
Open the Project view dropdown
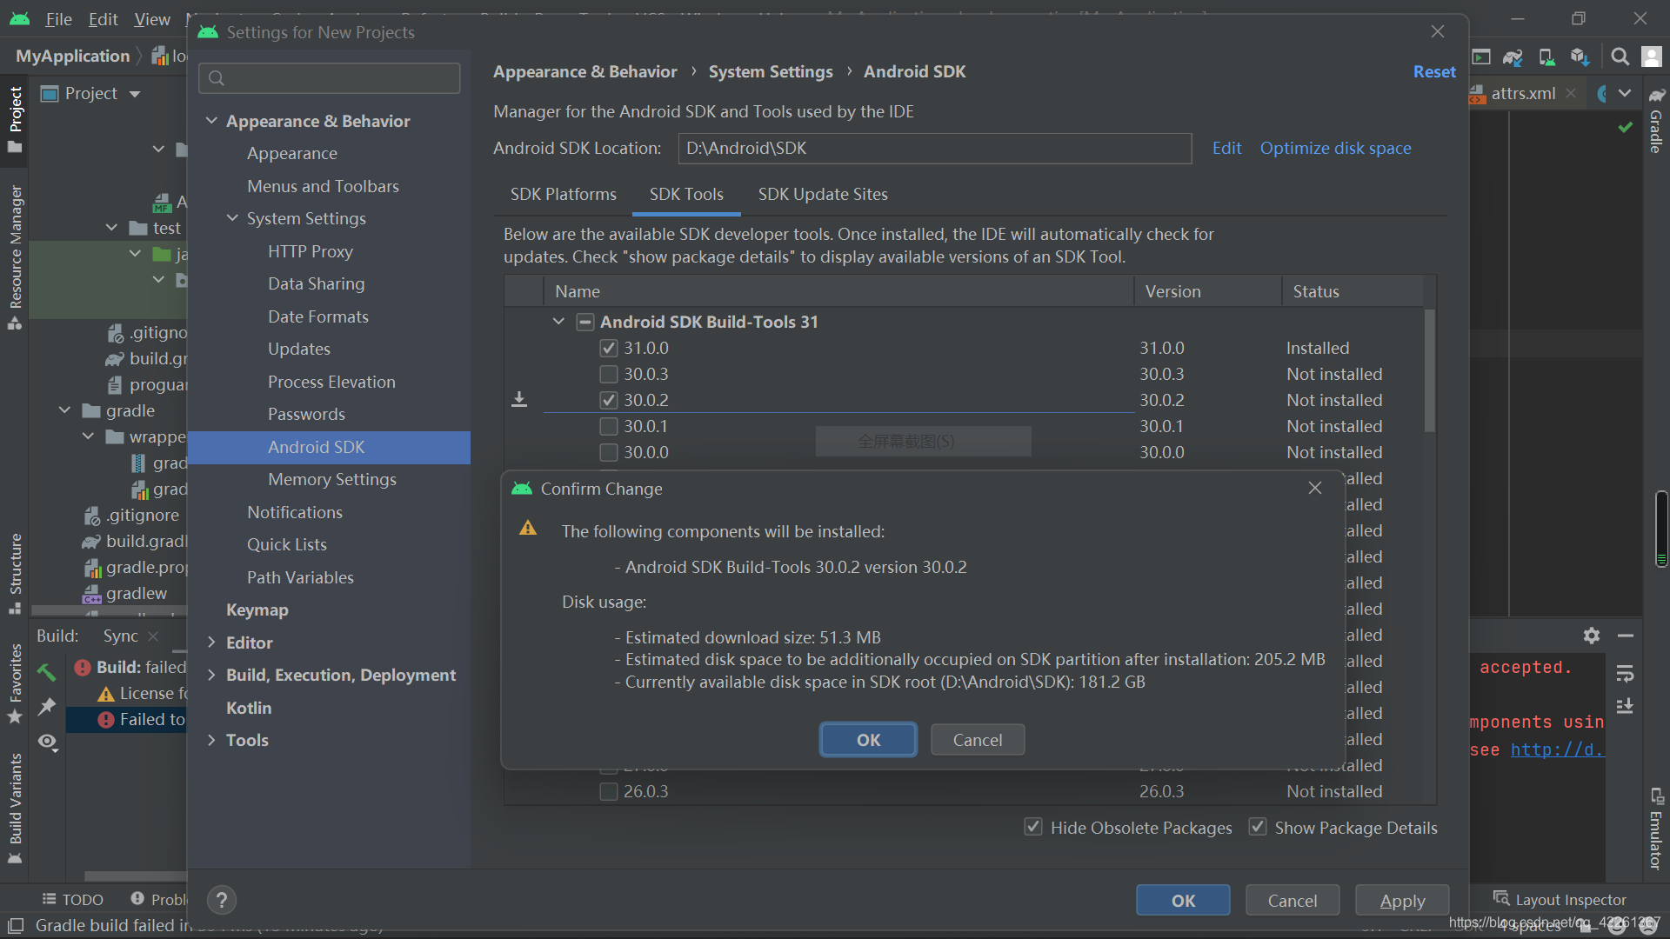coord(135,93)
